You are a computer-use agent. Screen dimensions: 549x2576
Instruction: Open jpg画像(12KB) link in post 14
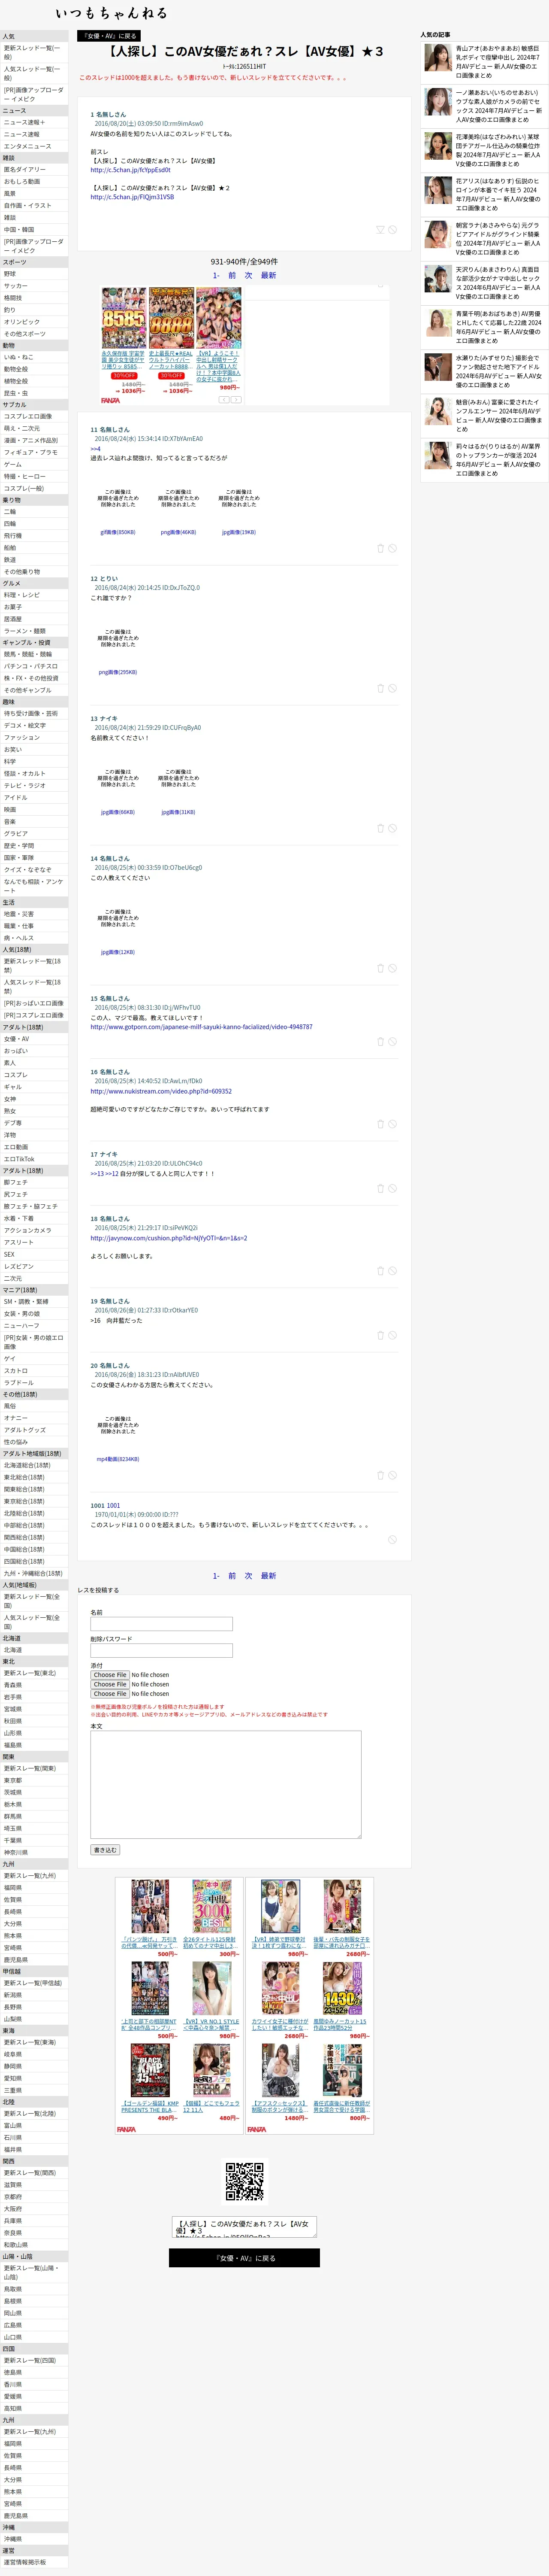coord(118,952)
